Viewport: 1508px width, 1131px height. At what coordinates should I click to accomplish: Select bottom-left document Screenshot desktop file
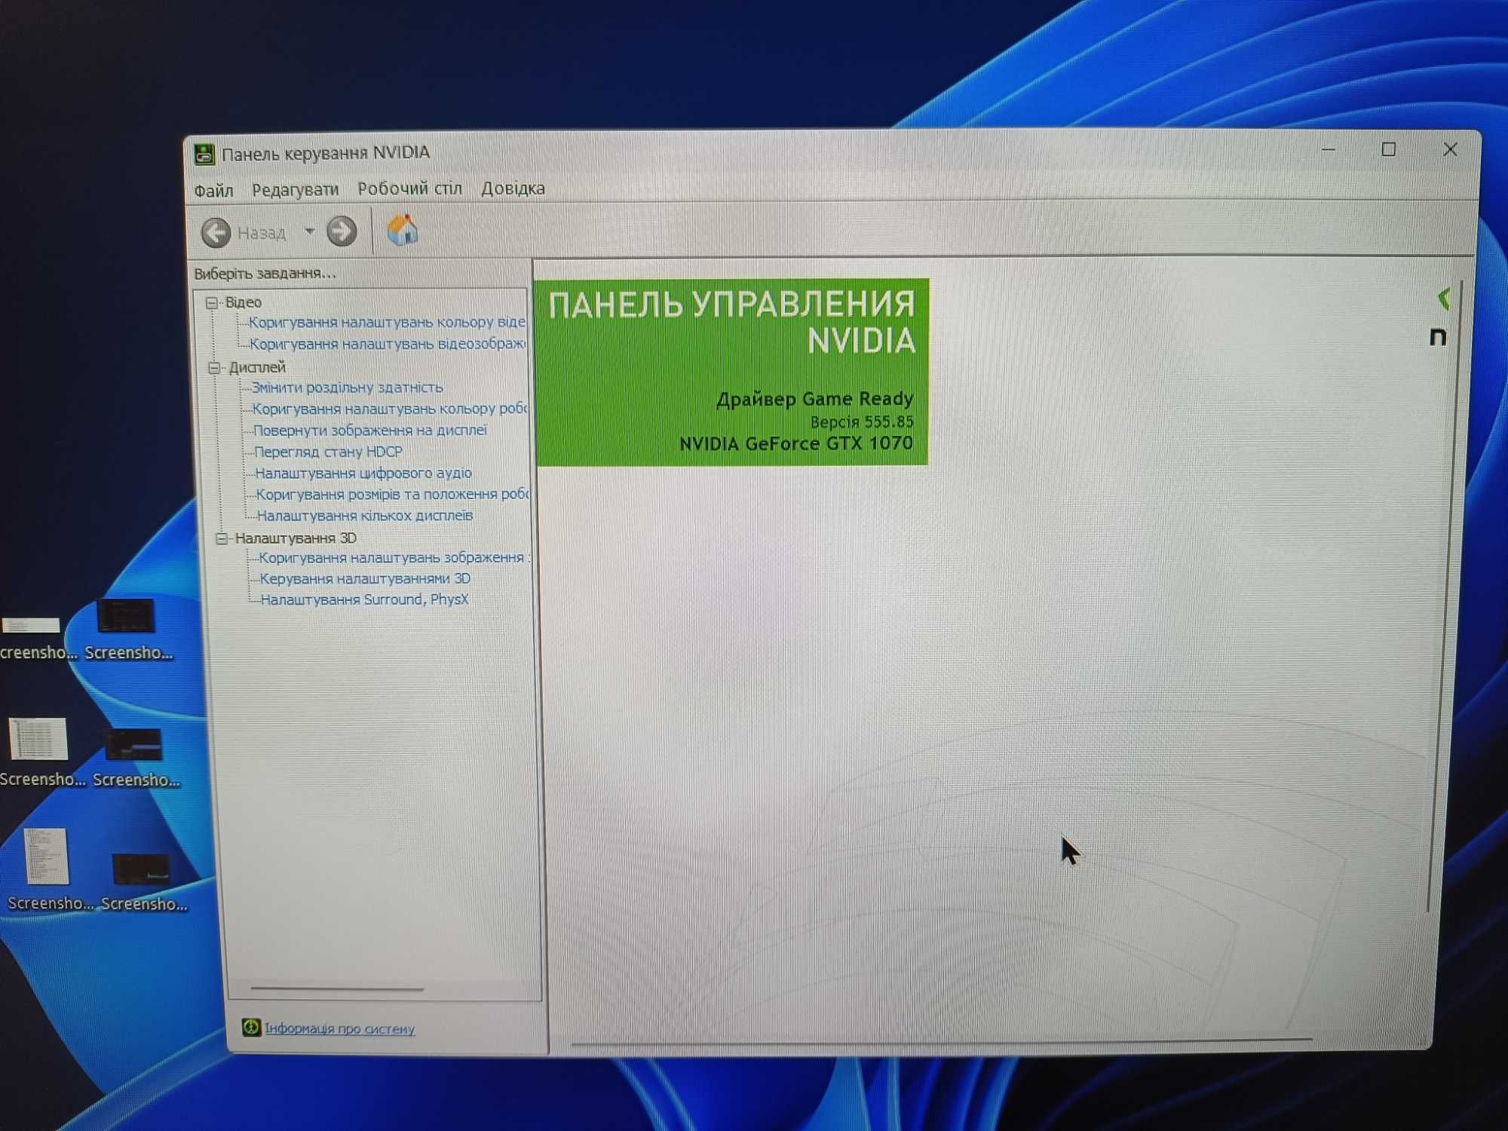point(48,869)
